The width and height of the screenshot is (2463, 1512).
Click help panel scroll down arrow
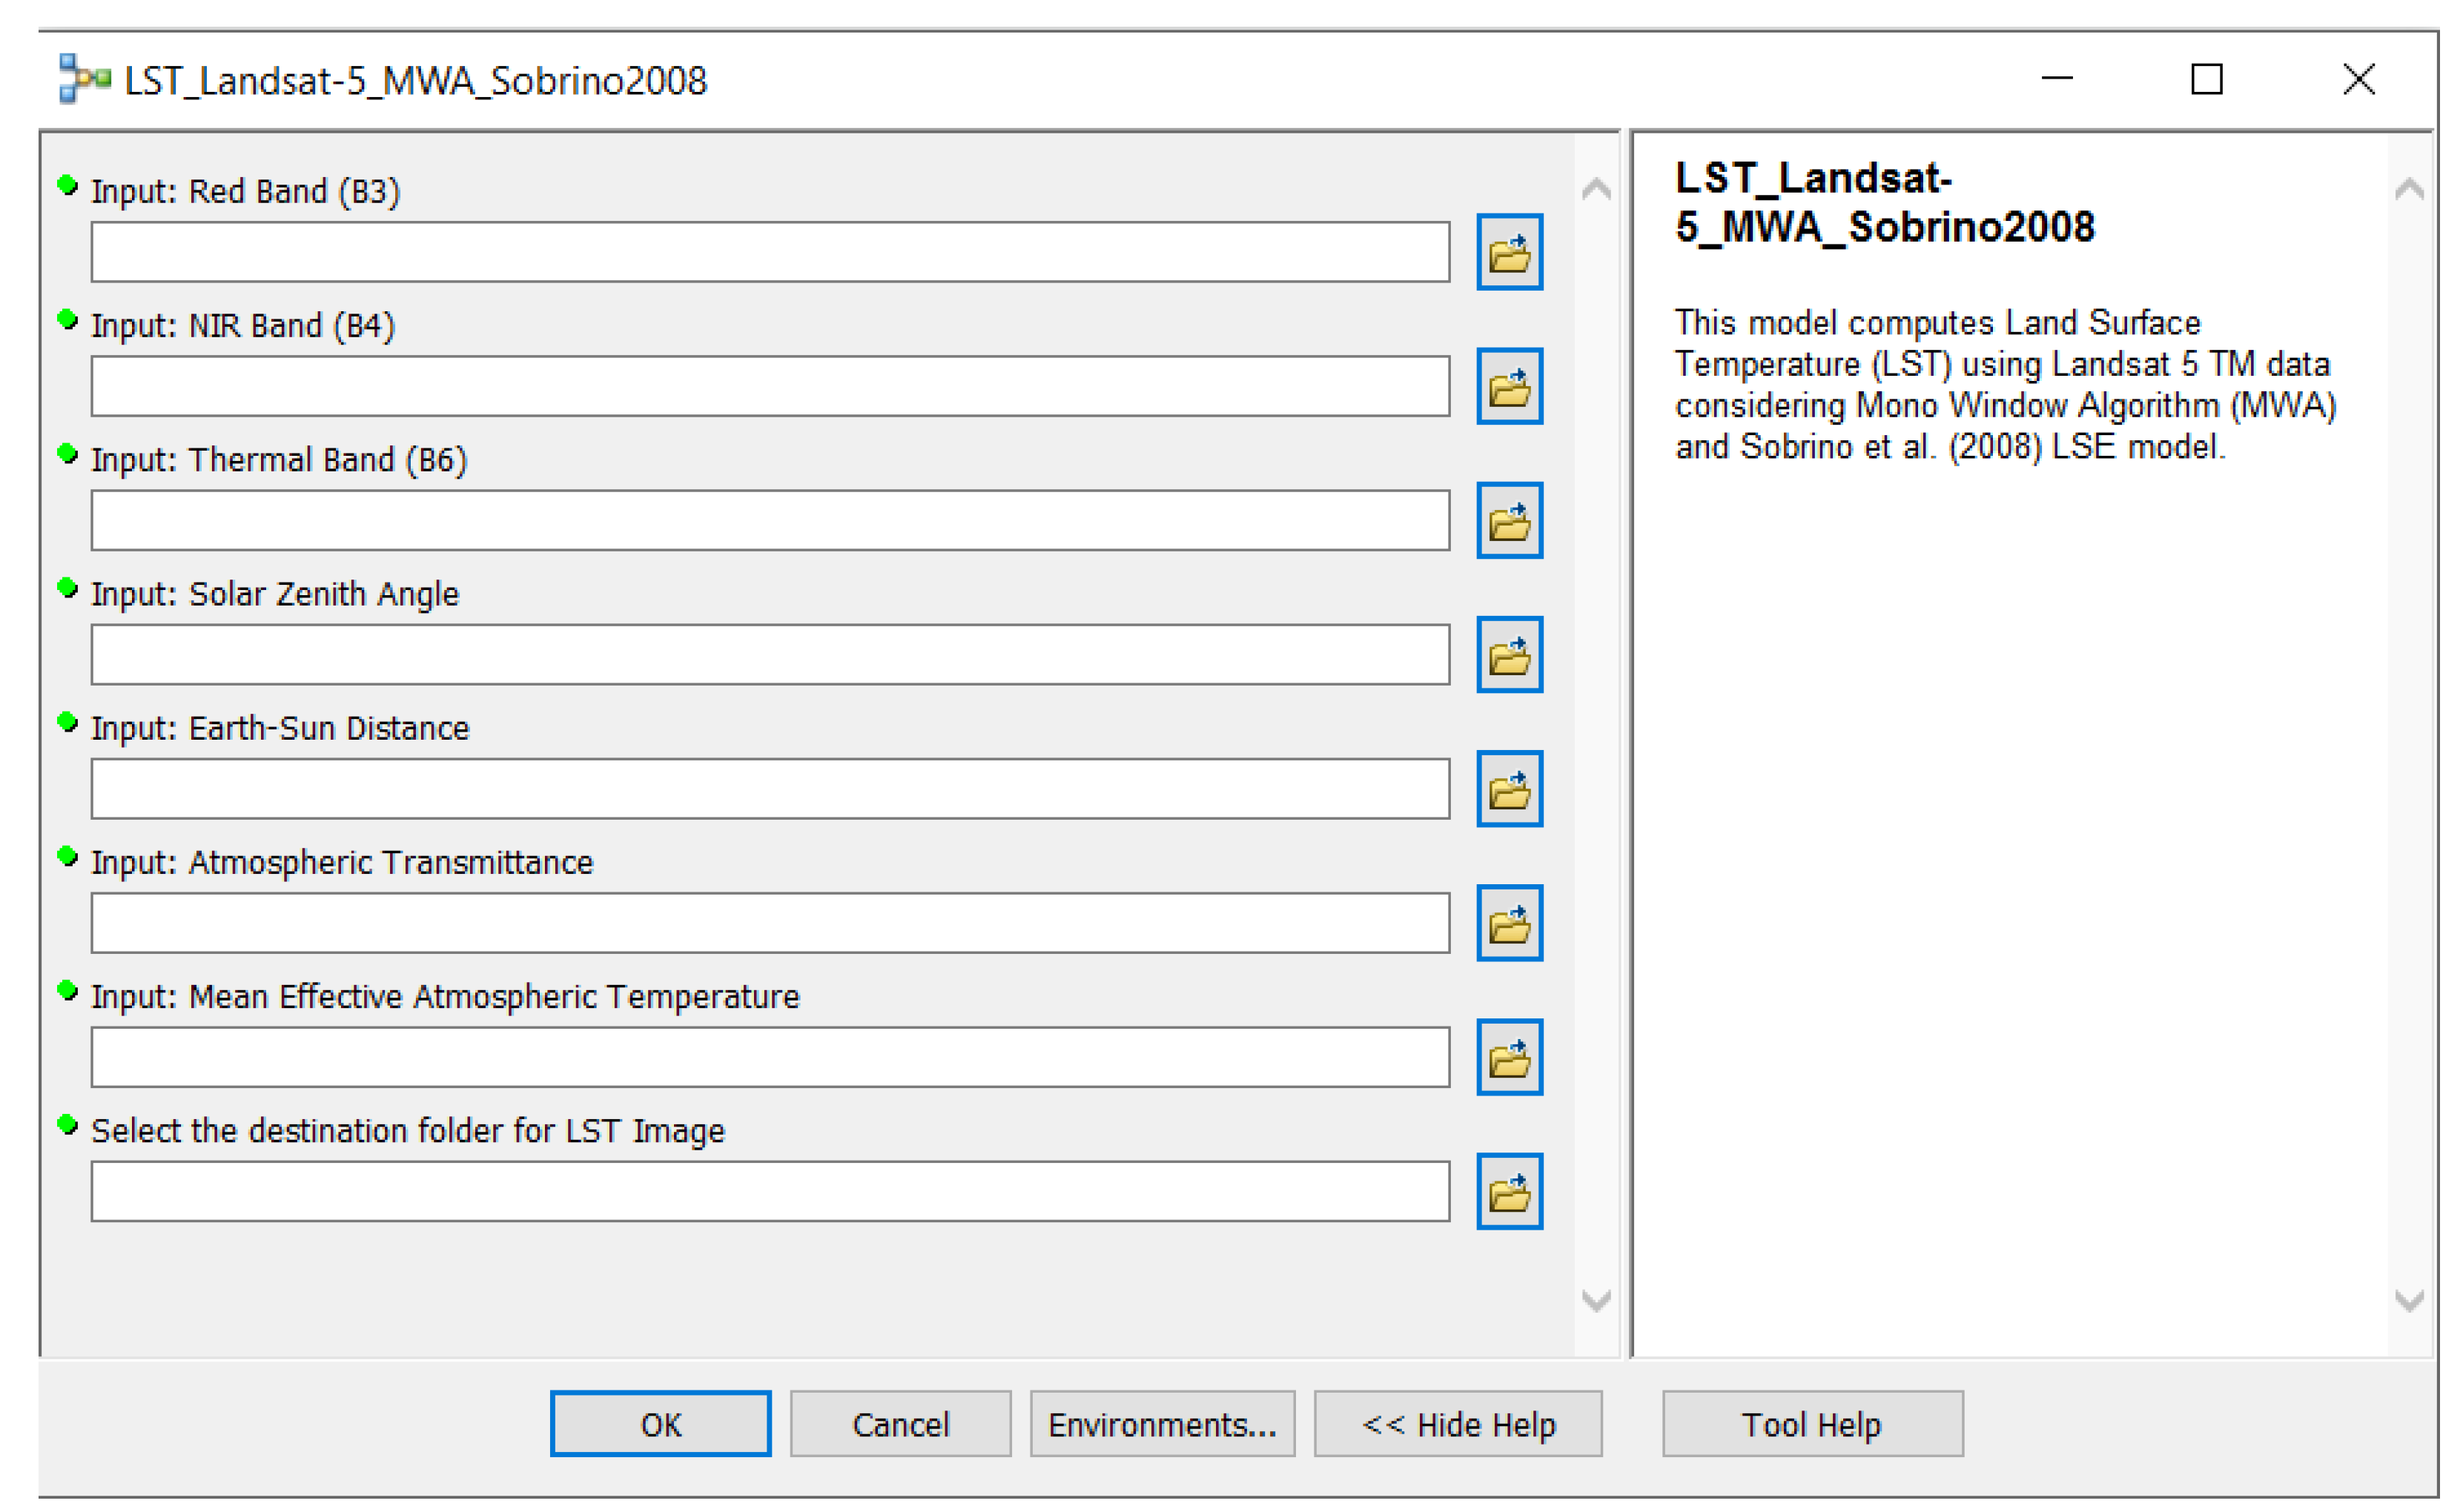pyautogui.click(x=2409, y=1300)
